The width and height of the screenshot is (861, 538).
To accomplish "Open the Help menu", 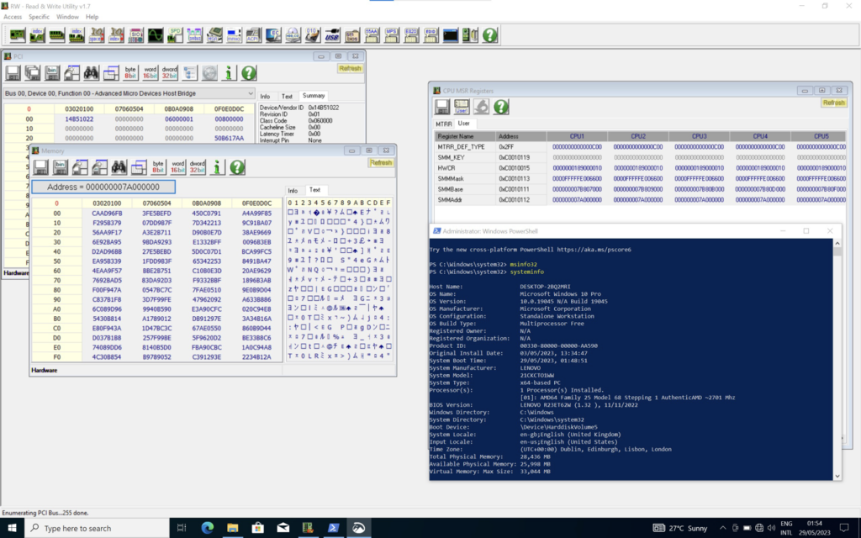I will 92,17.
